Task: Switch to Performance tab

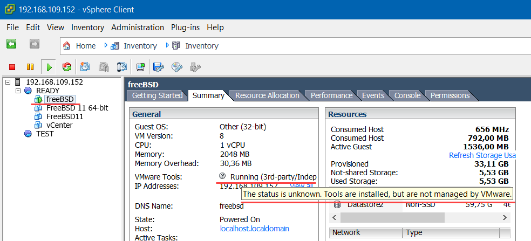Action: click(331, 96)
